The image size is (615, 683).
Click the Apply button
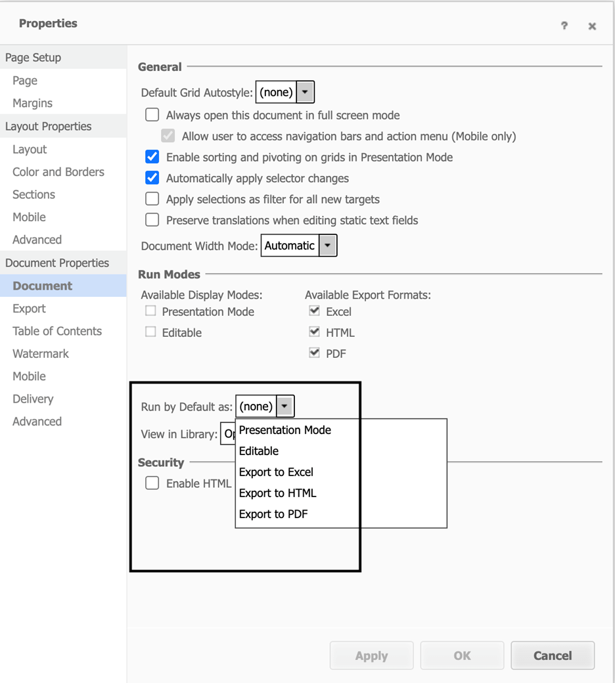pos(371,655)
